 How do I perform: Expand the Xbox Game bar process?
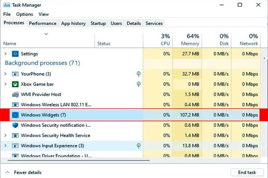[x=5, y=84]
